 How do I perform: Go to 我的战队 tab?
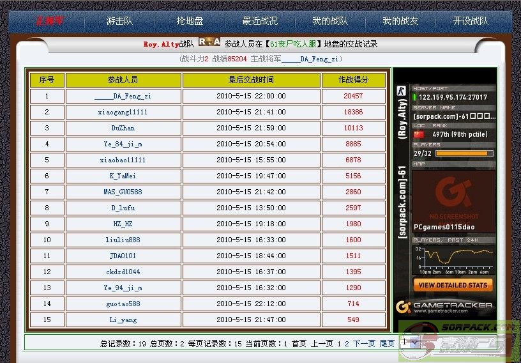point(330,20)
